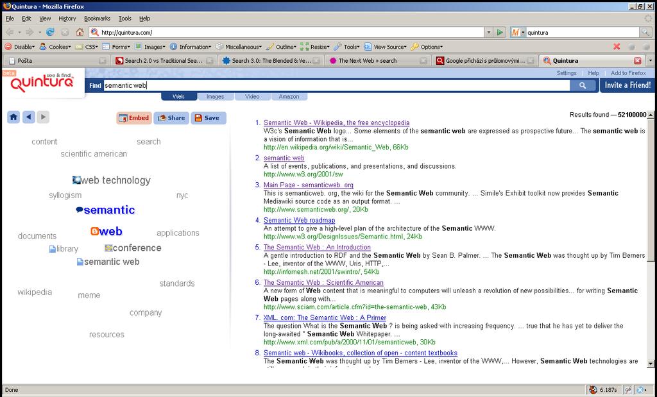Open the File menu

coord(10,19)
